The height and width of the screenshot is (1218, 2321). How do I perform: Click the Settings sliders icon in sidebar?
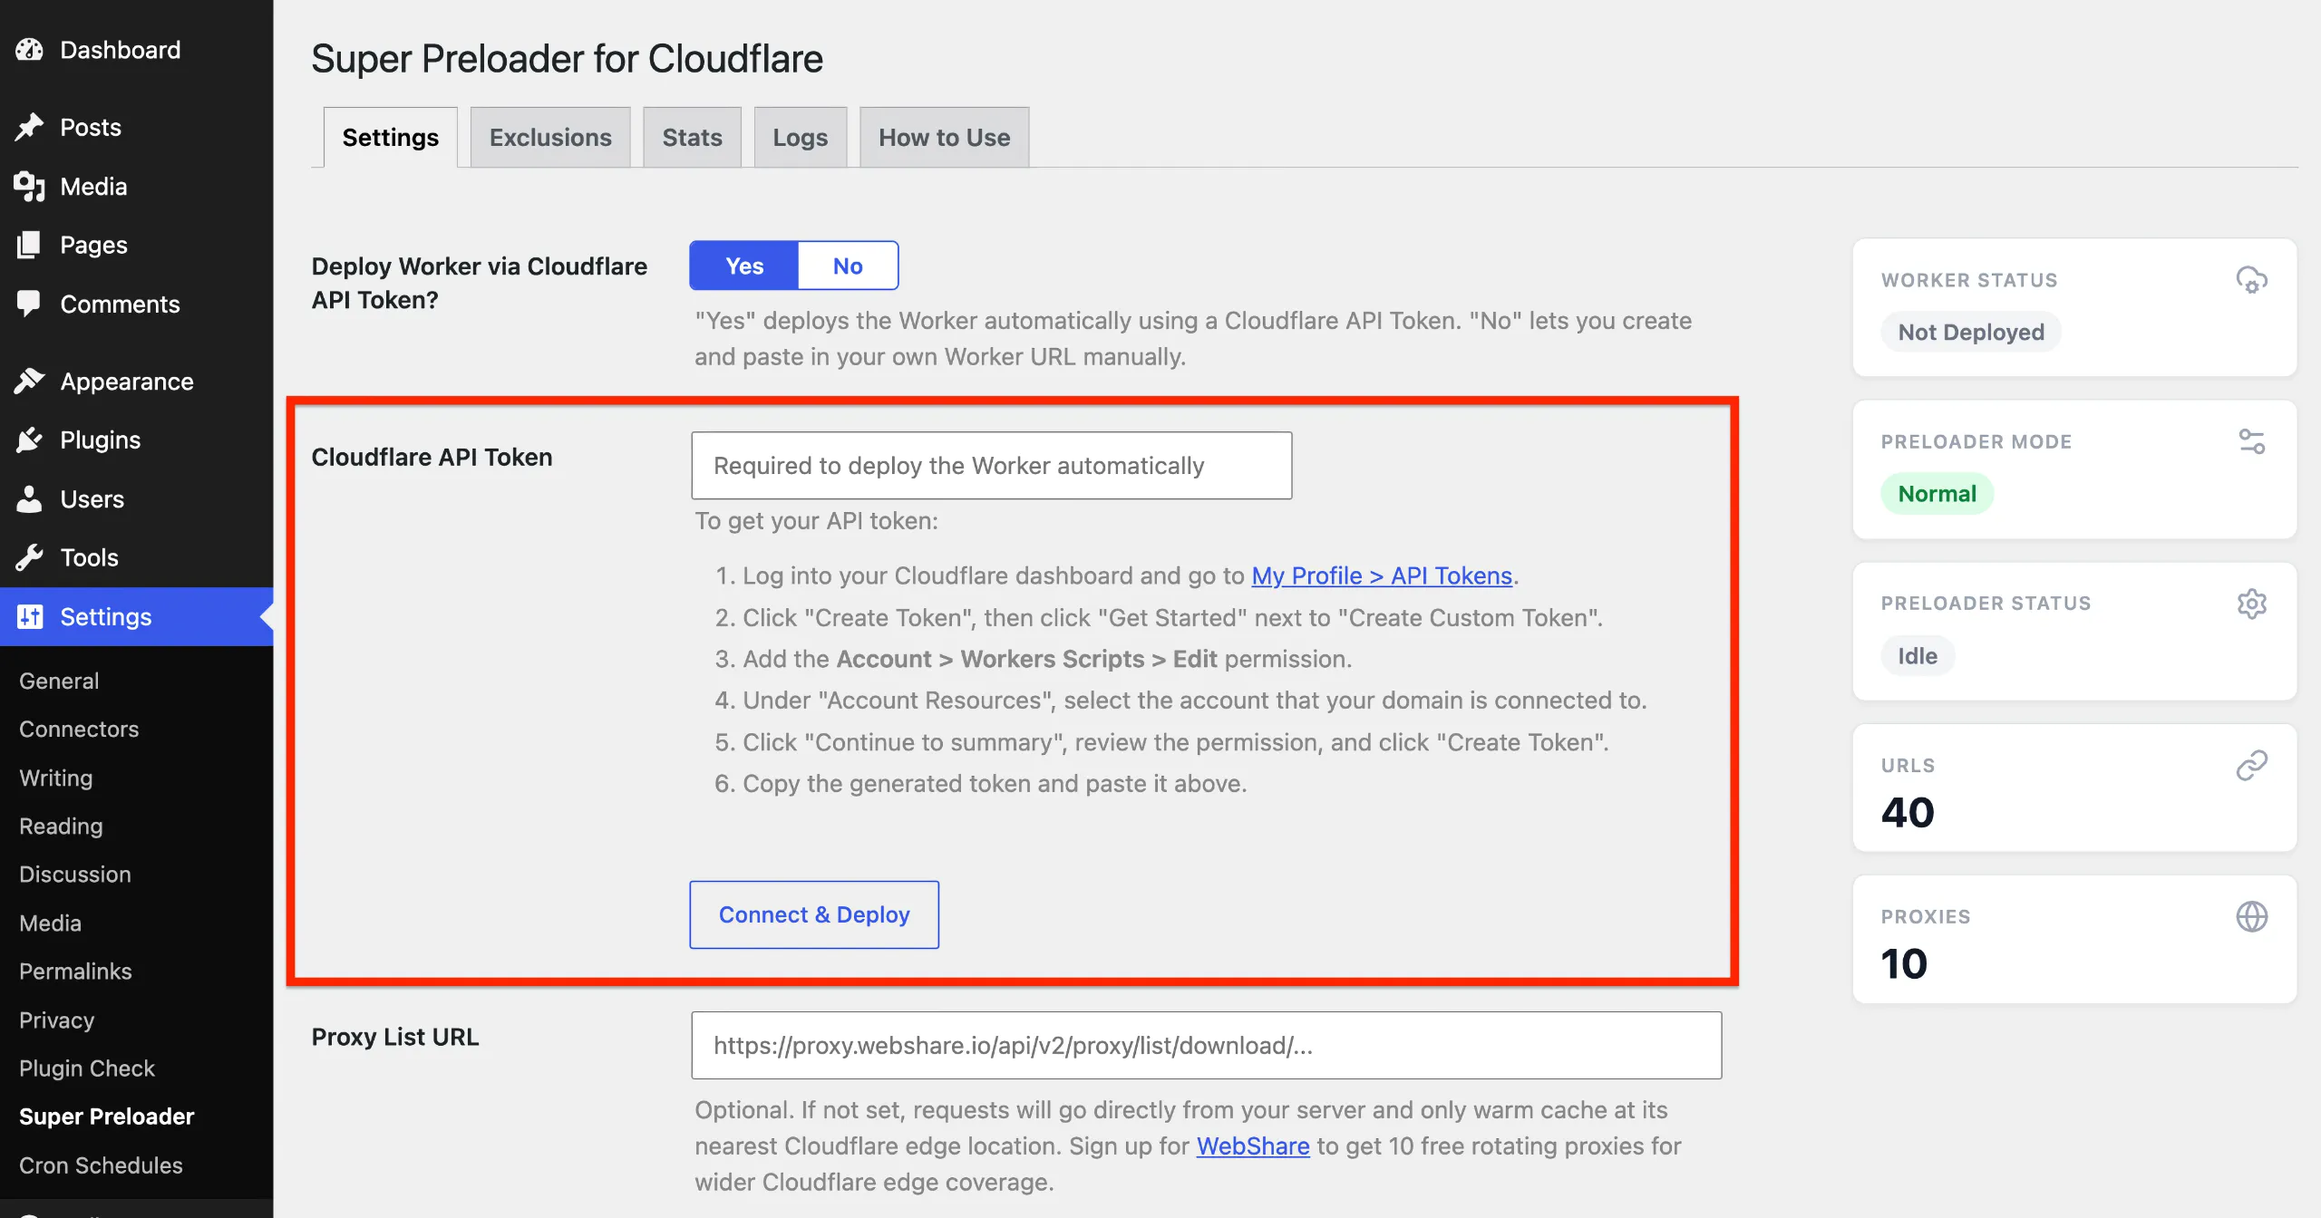29,616
